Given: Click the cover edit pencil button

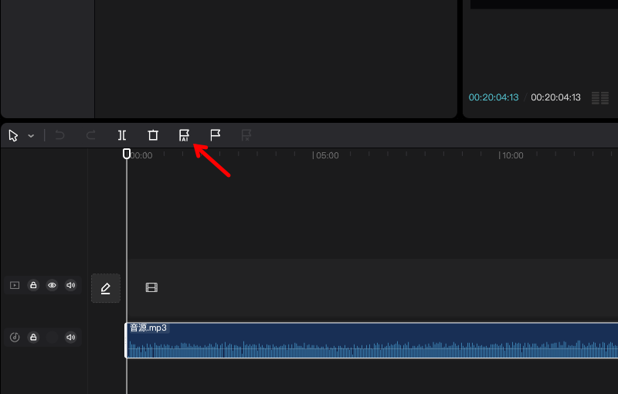Looking at the screenshot, I should click(106, 288).
